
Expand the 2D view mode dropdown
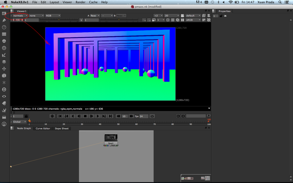(172, 16)
